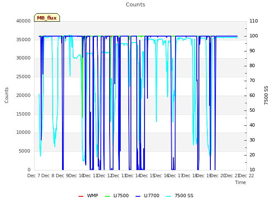Click the 110 tick on right axis
The image size is (272, 204).
tap(254, 21)
